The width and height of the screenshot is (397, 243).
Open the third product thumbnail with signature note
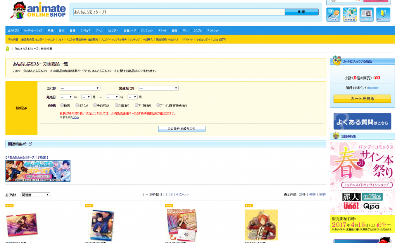pos(182,225)
